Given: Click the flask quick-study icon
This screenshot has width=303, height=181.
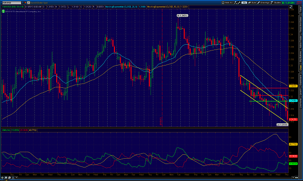Looking at the screenshot, I should coord(236,2).
